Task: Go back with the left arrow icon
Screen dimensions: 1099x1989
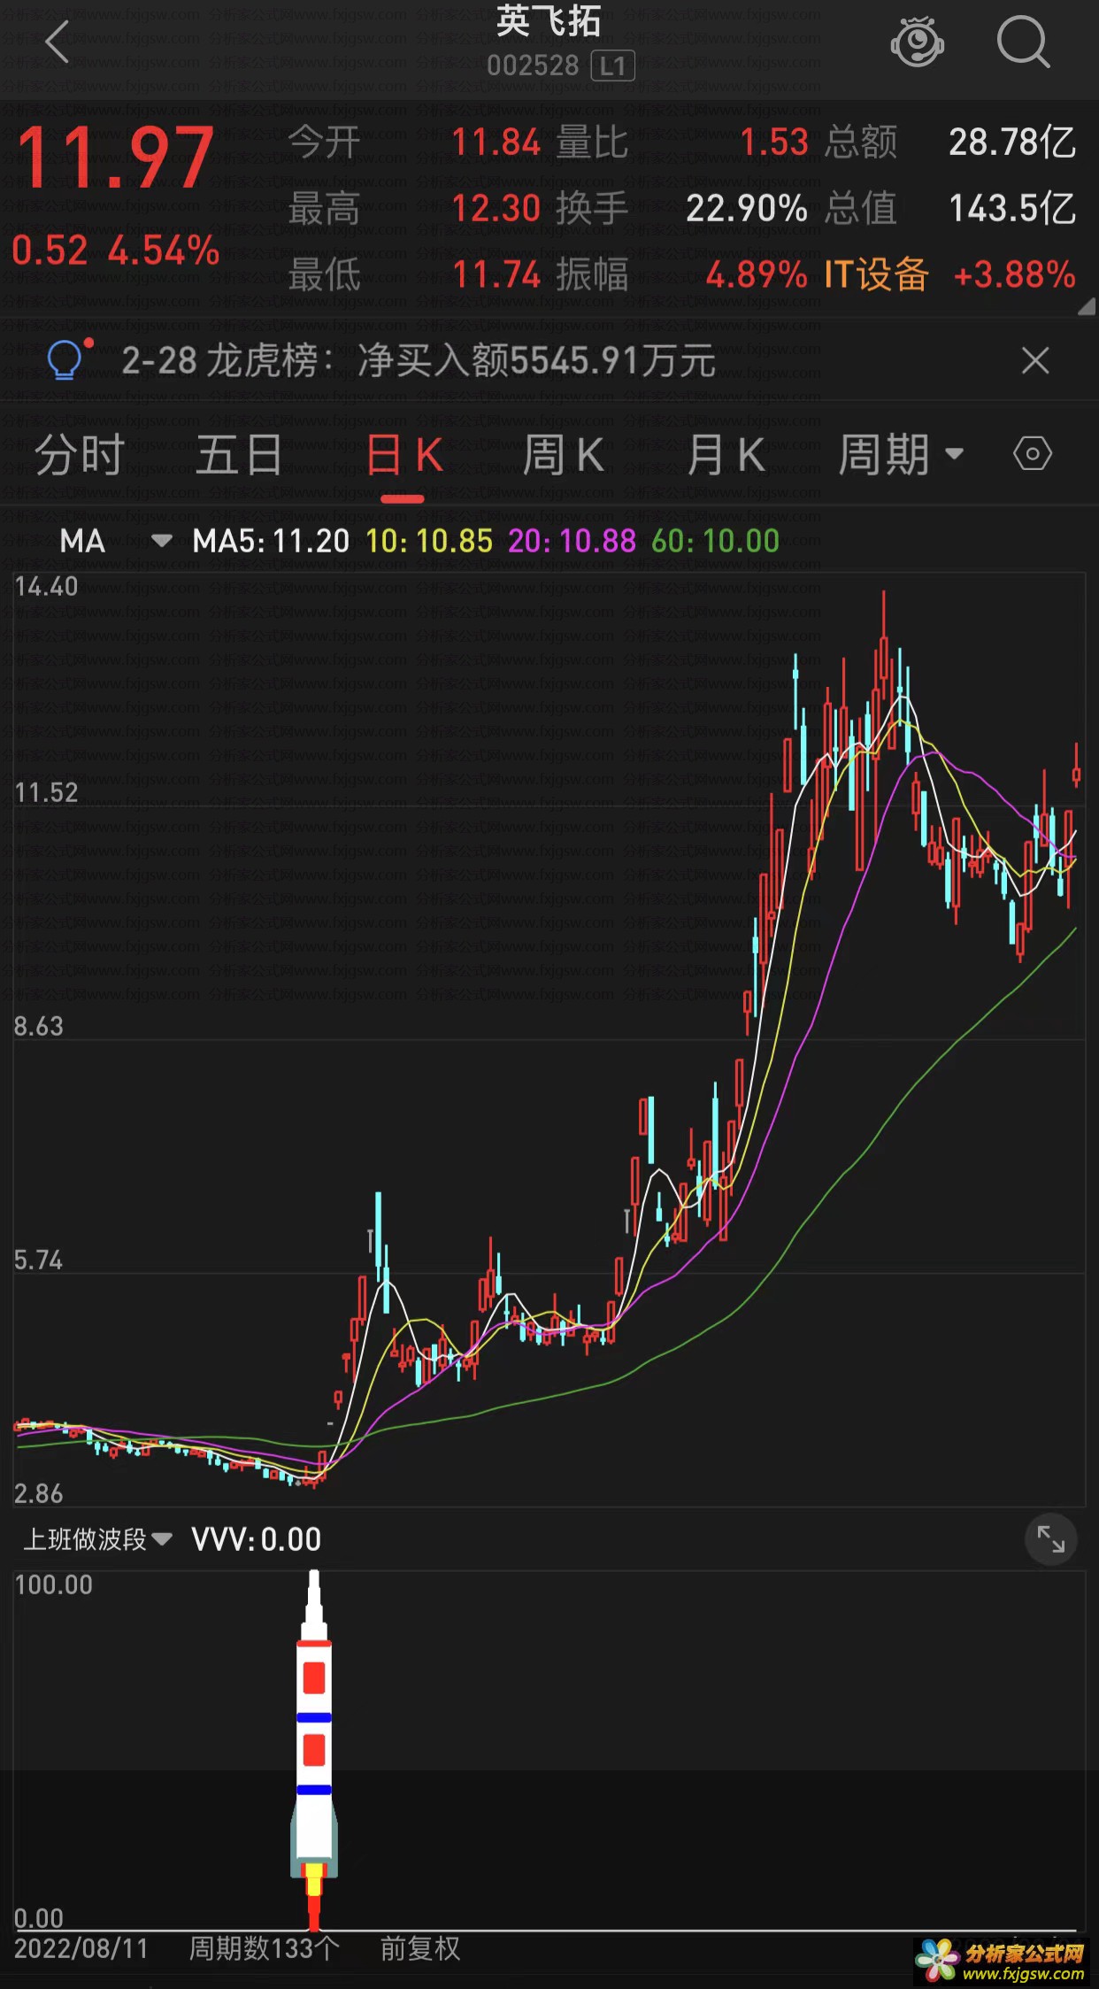Action: 58,42
